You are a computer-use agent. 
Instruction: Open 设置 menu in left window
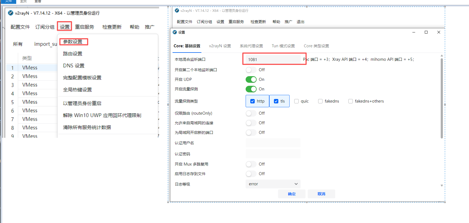point(65,27)
